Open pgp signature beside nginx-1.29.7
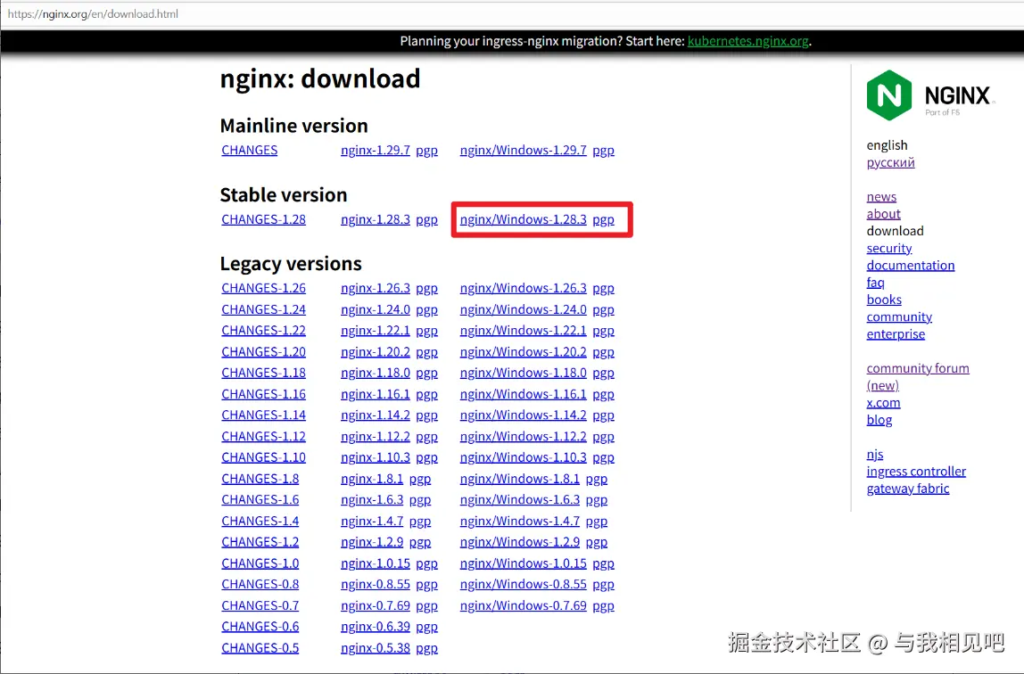This screenshot has height=674, width=1024. coord(426,151)
